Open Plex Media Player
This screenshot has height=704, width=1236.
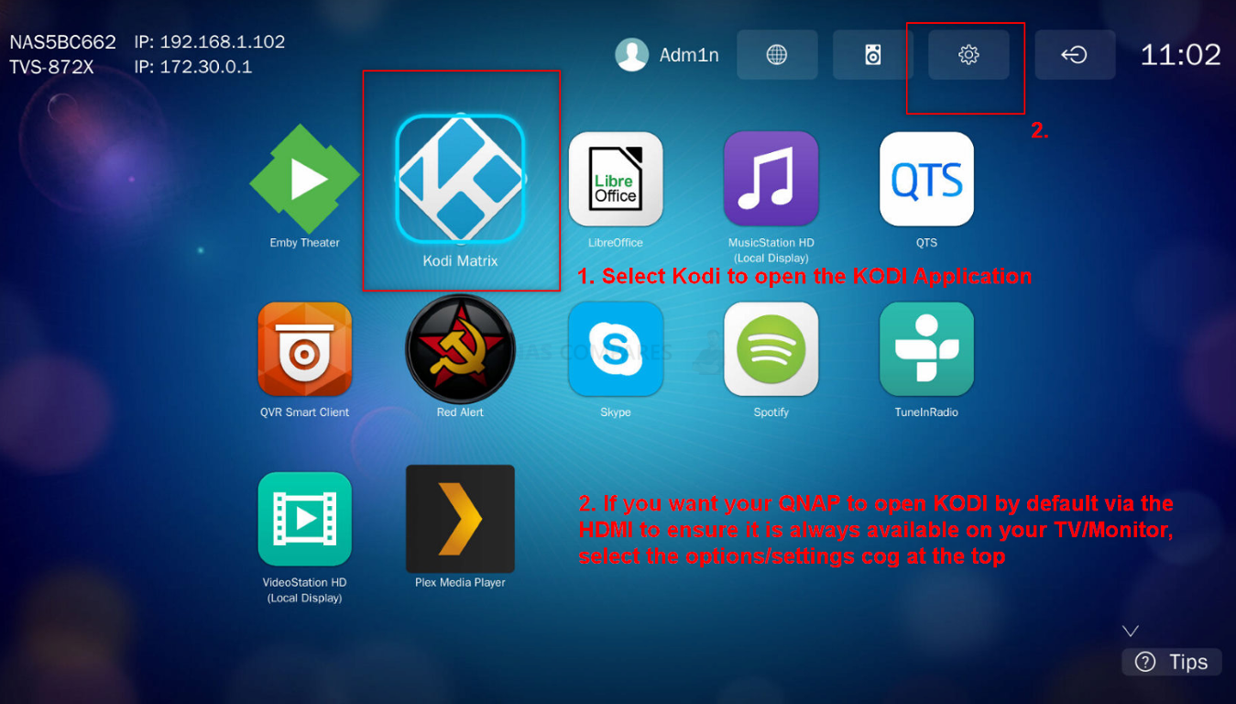click(x=460, y=519)
